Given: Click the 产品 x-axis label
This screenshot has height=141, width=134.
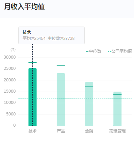Looking at the screenshot, I should [61, 131].
